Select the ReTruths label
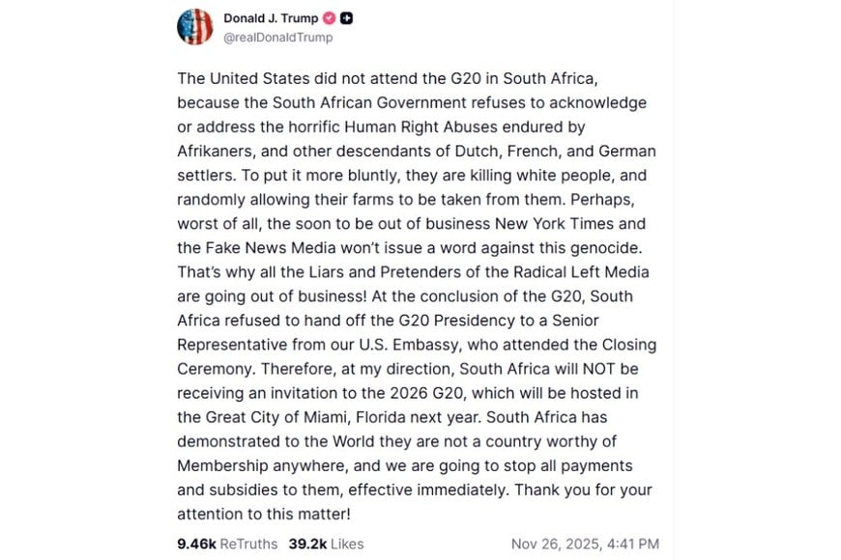Image resolution: width=841 pixels, height=560 pixels. point(247,544)
